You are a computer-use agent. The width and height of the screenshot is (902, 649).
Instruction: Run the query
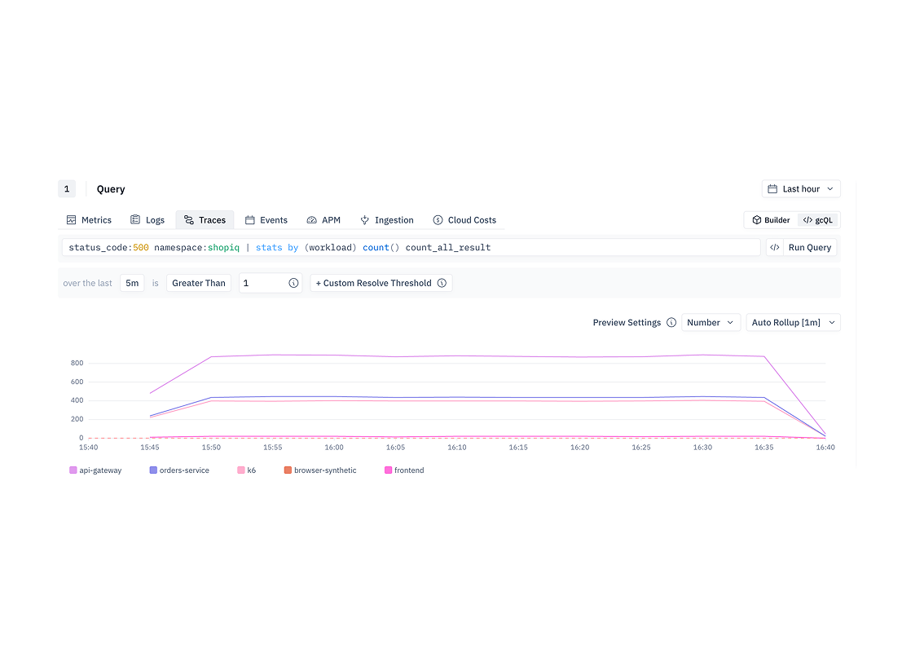810,248
